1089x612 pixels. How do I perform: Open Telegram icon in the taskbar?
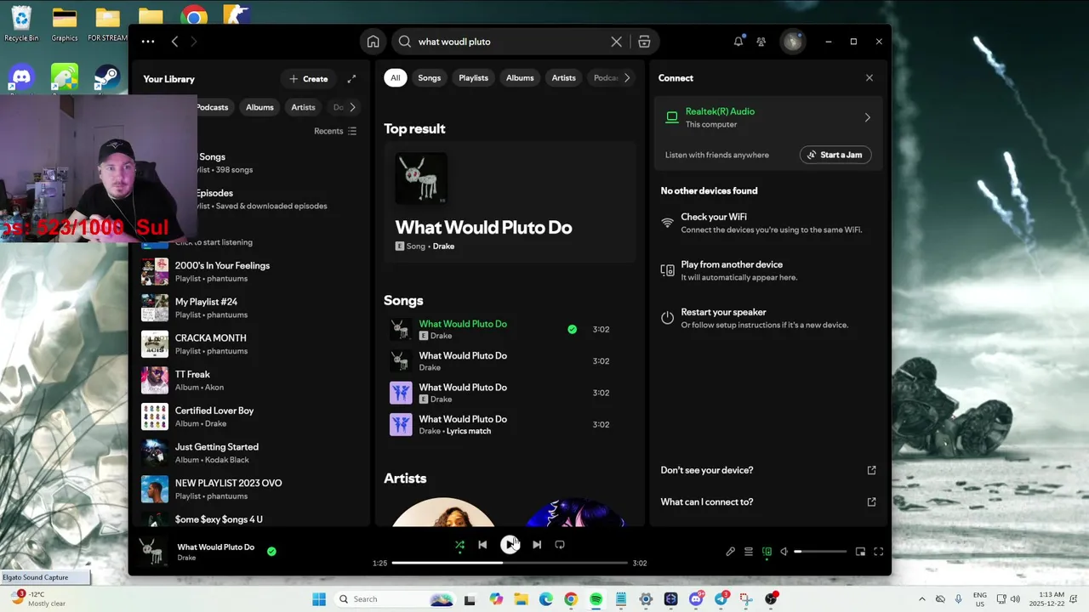point(721,599)
